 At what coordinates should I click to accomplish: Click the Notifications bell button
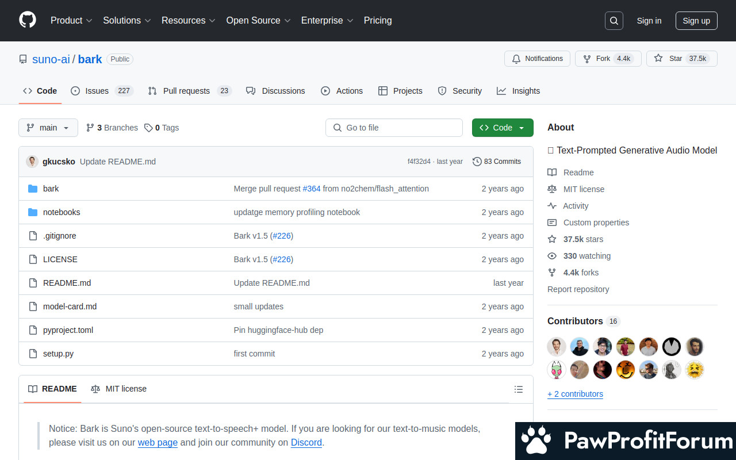pos(537,59)
